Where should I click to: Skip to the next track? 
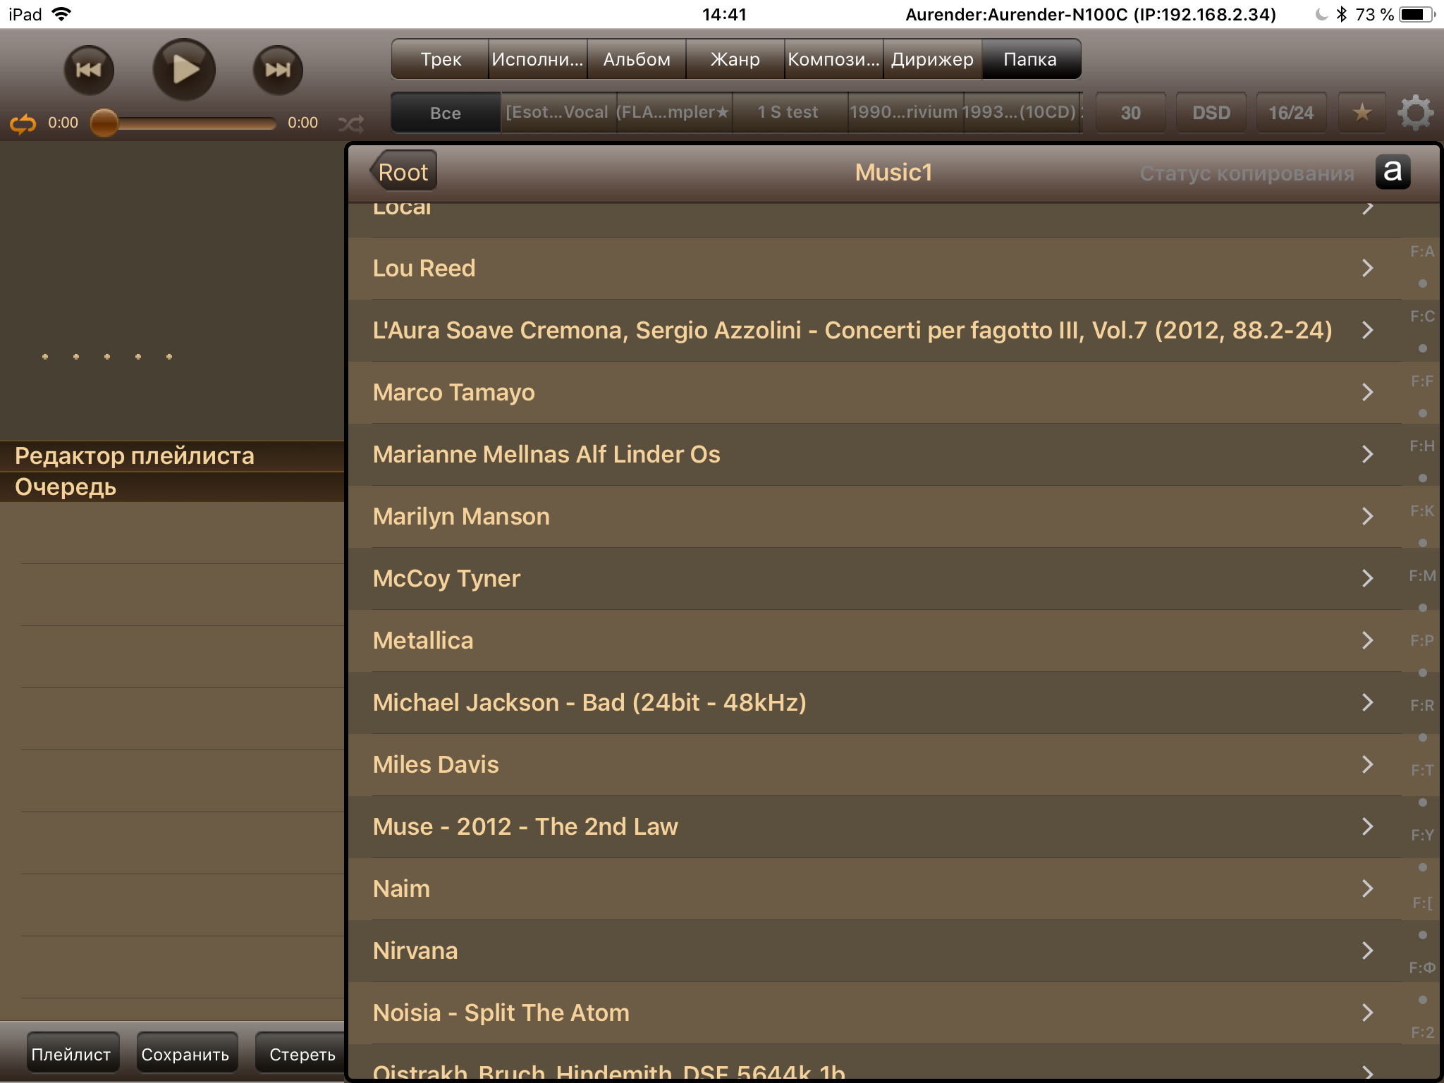(x=278, y=70)
